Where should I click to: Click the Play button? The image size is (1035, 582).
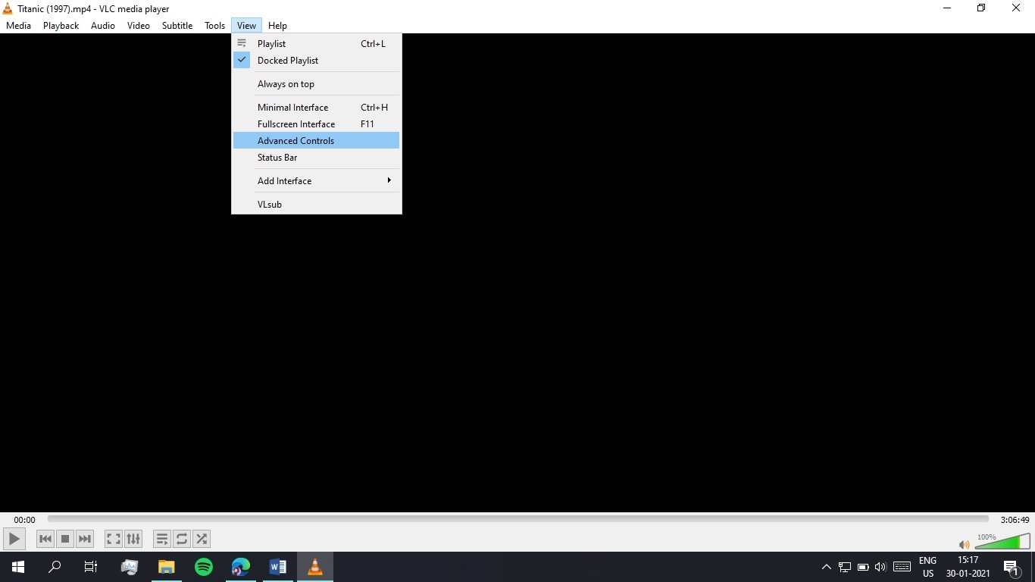click(14, 539)
